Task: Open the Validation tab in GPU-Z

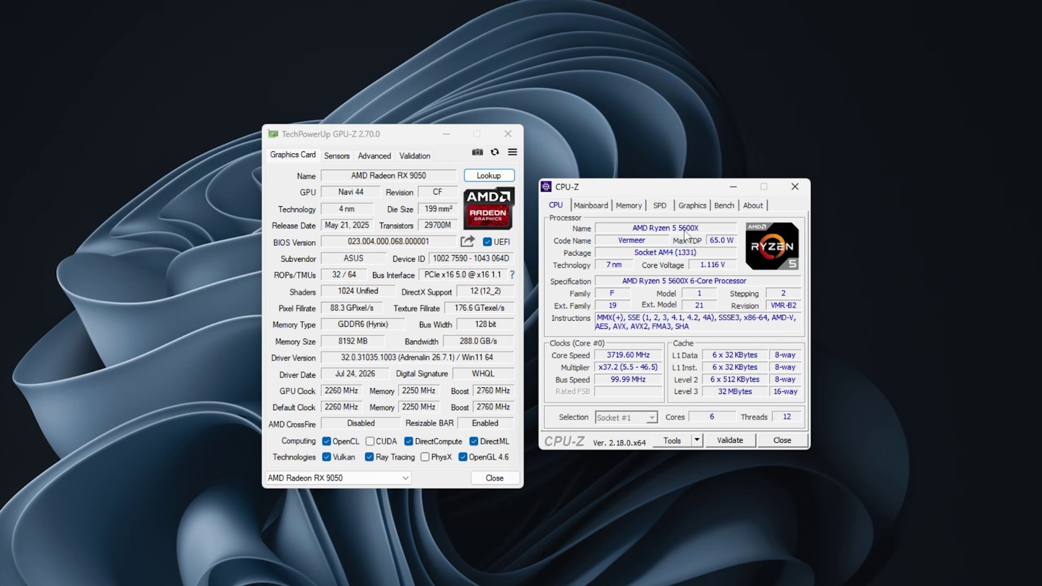Action: pos(415,156)
